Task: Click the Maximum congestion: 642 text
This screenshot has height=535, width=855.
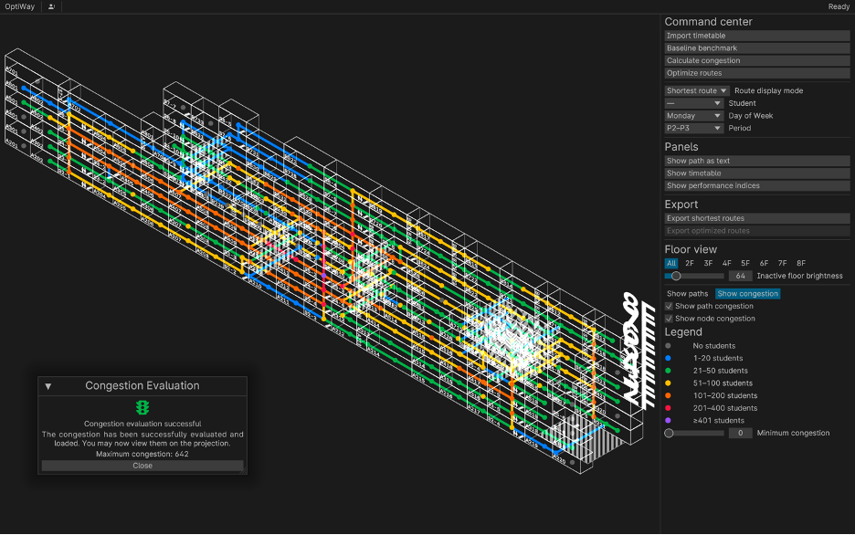Action: [x=142, y=454]
